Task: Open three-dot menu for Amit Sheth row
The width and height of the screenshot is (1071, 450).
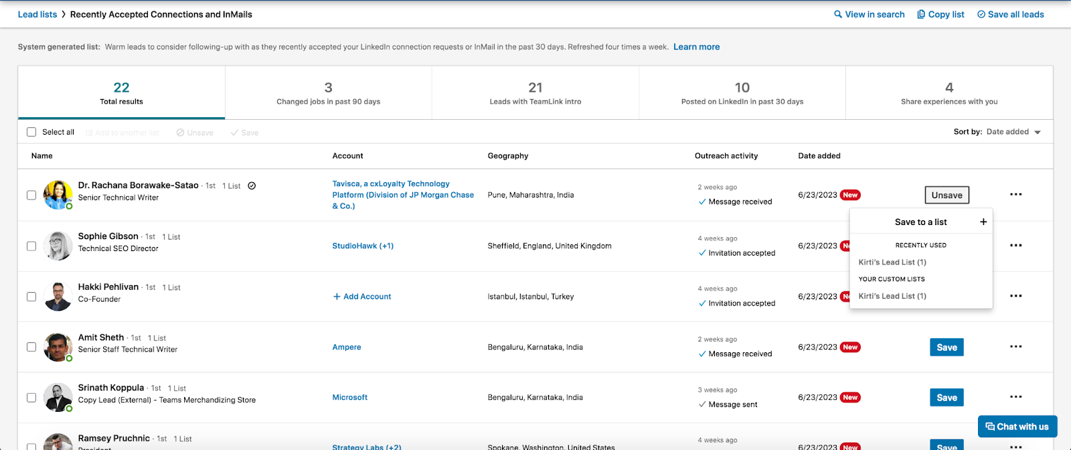Action: pyautogui.click(x=1015, y=346)
